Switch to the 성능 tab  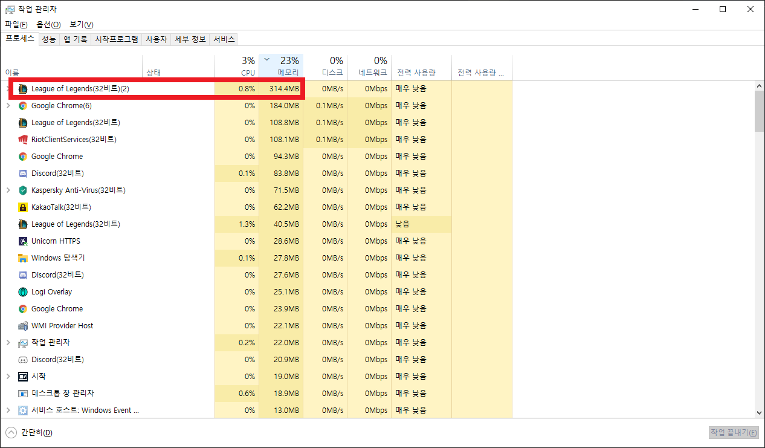click(49, 39)
